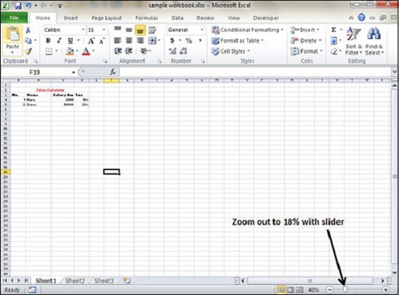Open the Calibri font name dropdown
The height and width of the screenshot is (295, 399).
(x=83, y=30)
